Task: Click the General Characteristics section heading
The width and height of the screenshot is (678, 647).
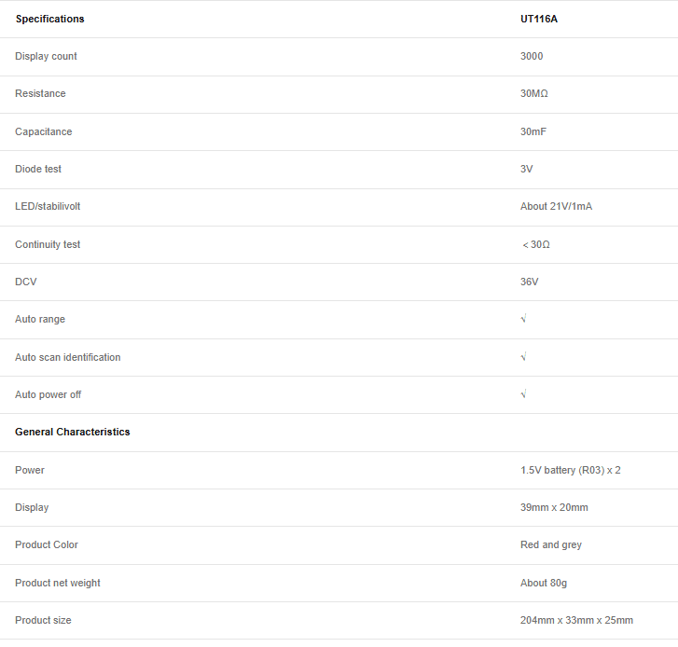Action: point(73,433)
